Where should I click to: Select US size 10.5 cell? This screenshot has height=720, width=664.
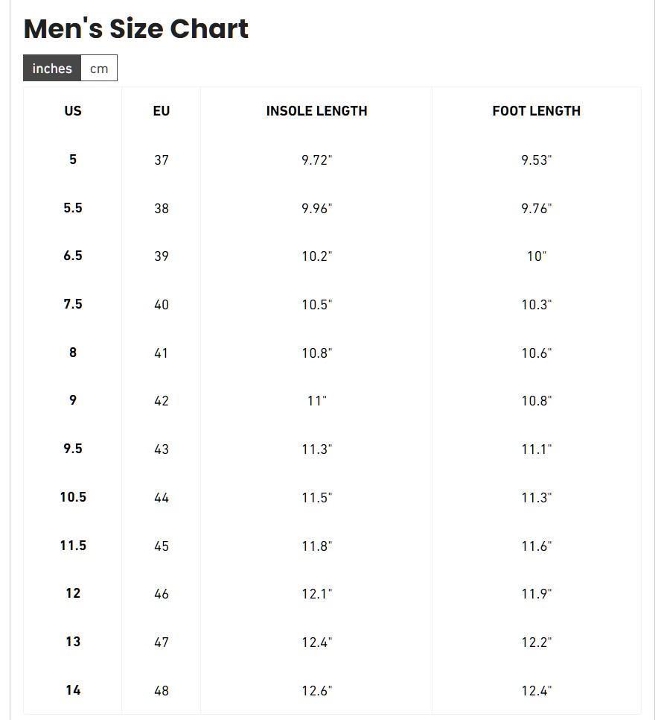click(73, 497)
